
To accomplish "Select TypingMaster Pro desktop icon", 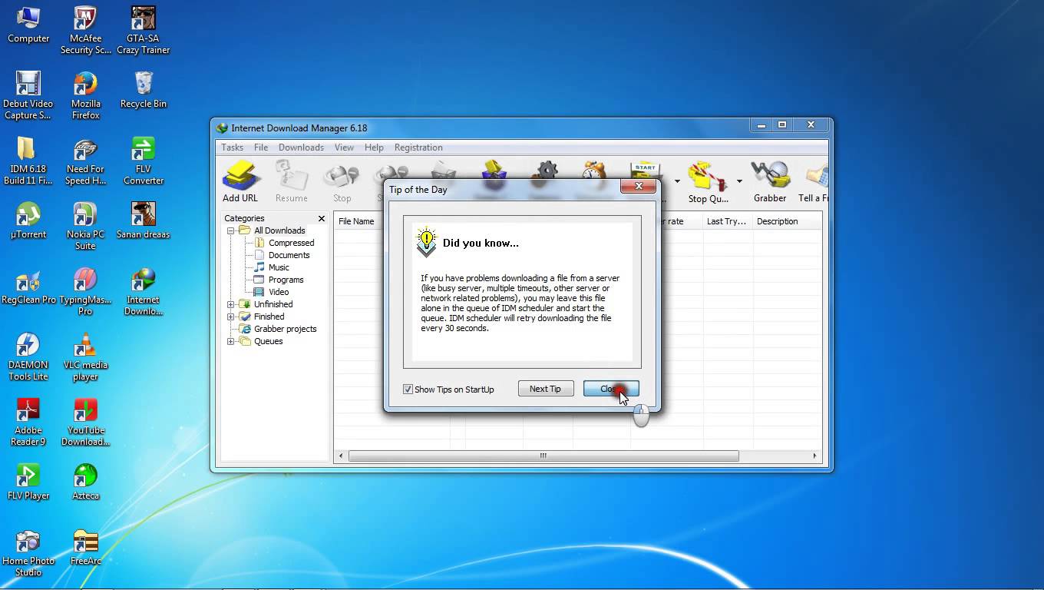I will [x=86, y=292].
